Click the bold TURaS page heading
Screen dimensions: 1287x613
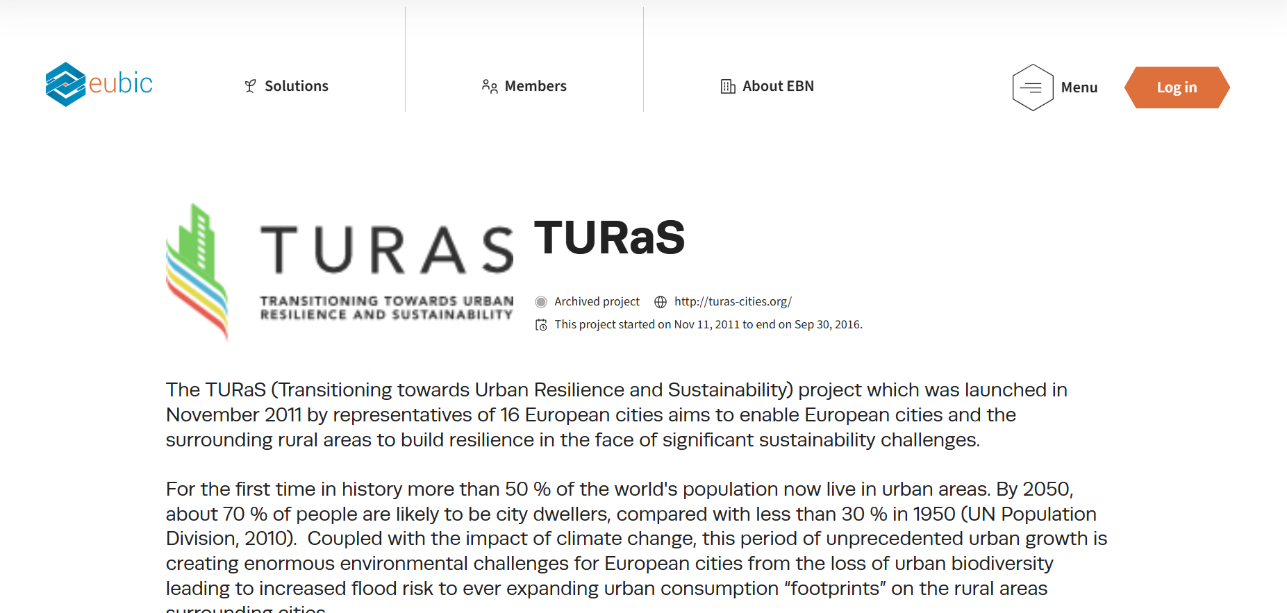(x=609, y=237)
